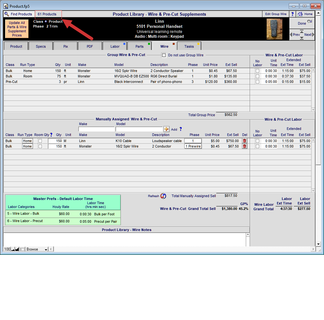The height and width of the screenshot is (320, 324).
Task: Click the Qty field for manually assigned Monster wire
Action: (x=55, y=146)
